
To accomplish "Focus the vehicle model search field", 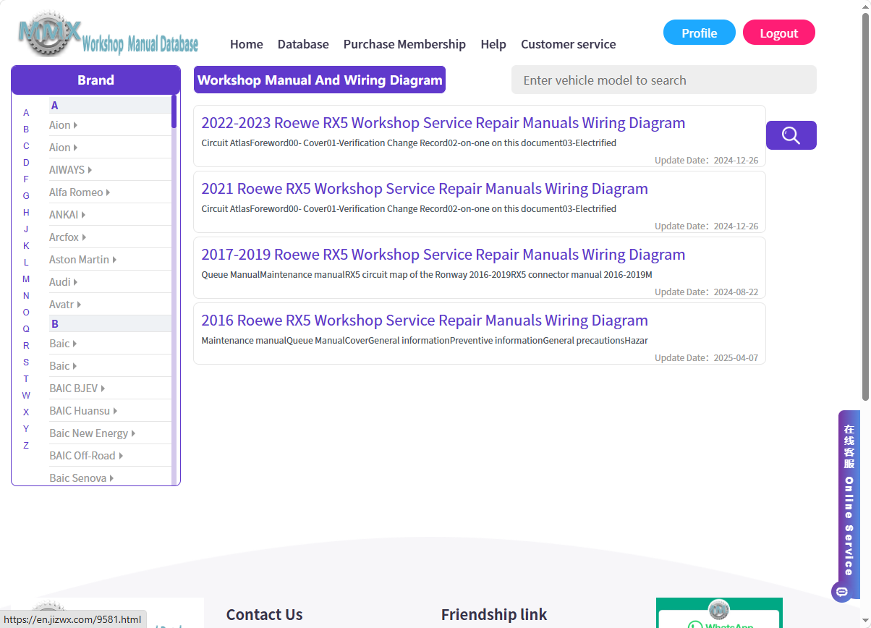I will coord(664,80).
